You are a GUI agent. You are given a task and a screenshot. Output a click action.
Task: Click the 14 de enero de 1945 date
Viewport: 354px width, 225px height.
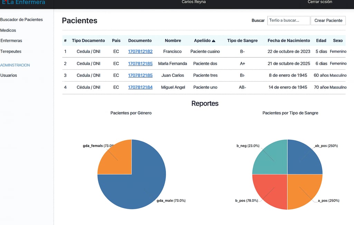288,87
